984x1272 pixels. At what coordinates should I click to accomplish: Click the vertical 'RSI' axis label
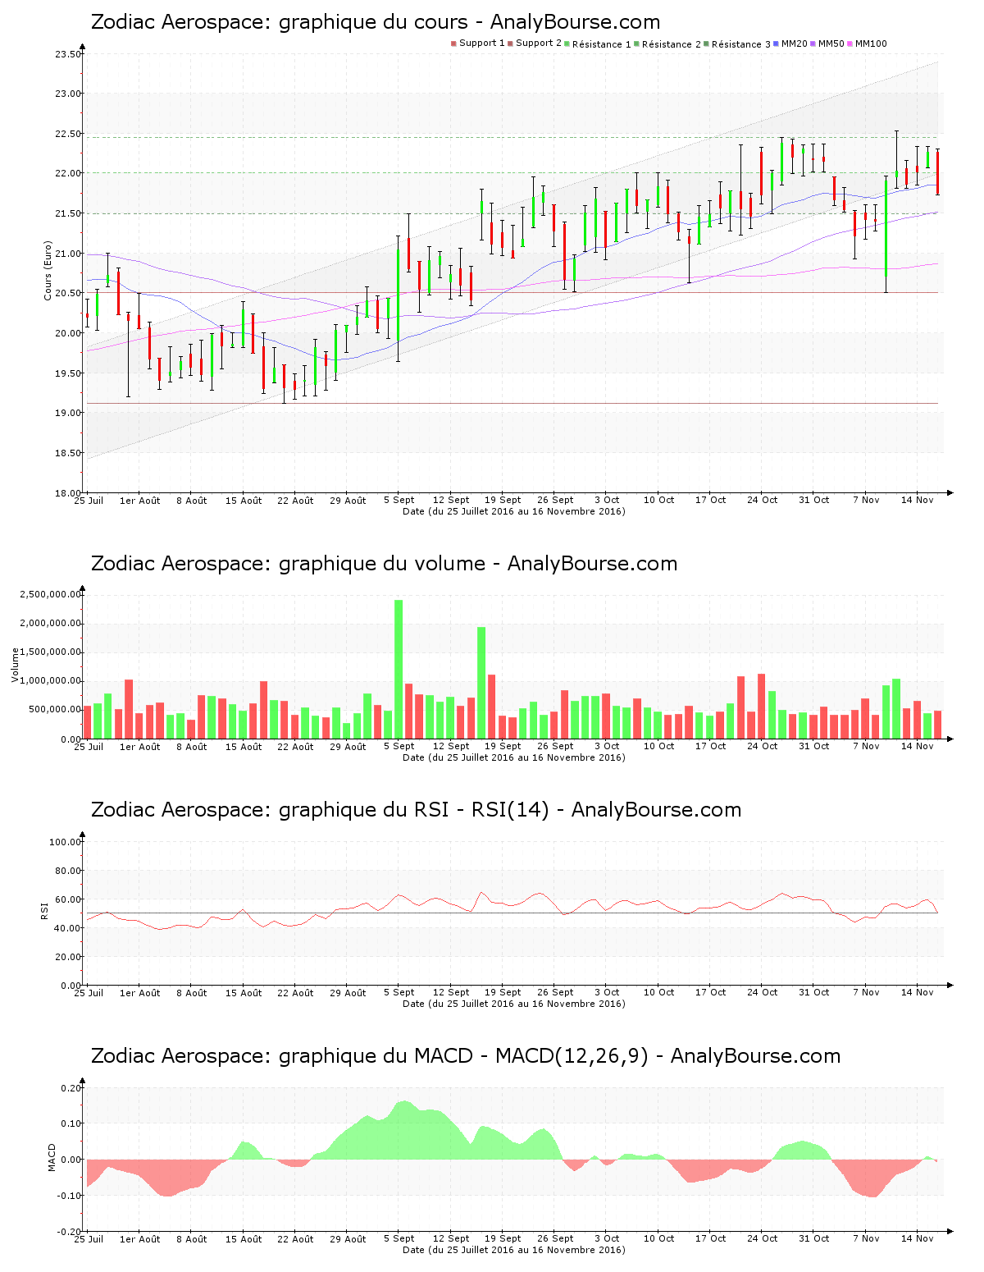44,910
